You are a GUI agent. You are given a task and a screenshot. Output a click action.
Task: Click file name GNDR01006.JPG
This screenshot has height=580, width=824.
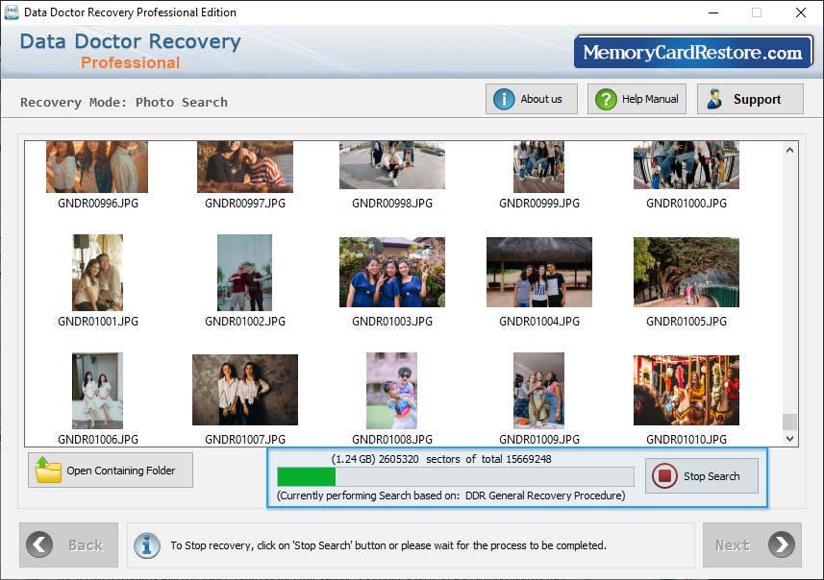[x=98, y=440]
